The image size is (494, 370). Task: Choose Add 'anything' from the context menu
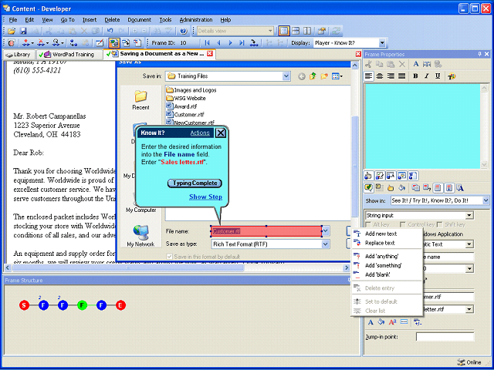tap(382, 257)
